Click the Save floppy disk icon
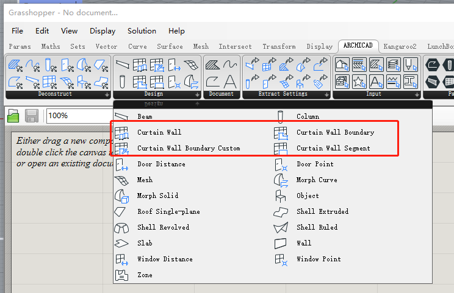The height and width of the screenshot is (293, 454). click(x=32, y=116)
